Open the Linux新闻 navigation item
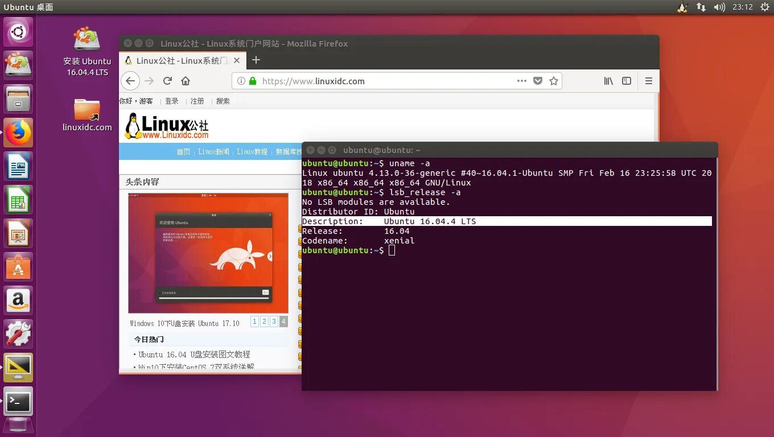The height and width of the screenshot is (437, 774). (214, 151)
